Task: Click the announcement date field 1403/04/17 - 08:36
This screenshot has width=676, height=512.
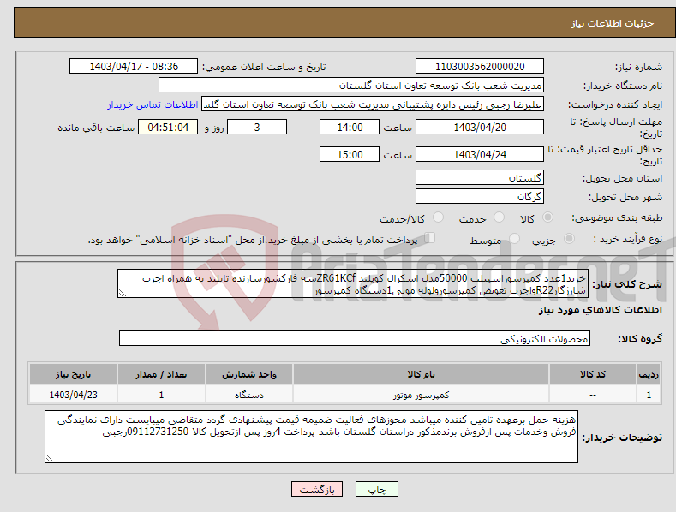Action: tap(134, 67)
